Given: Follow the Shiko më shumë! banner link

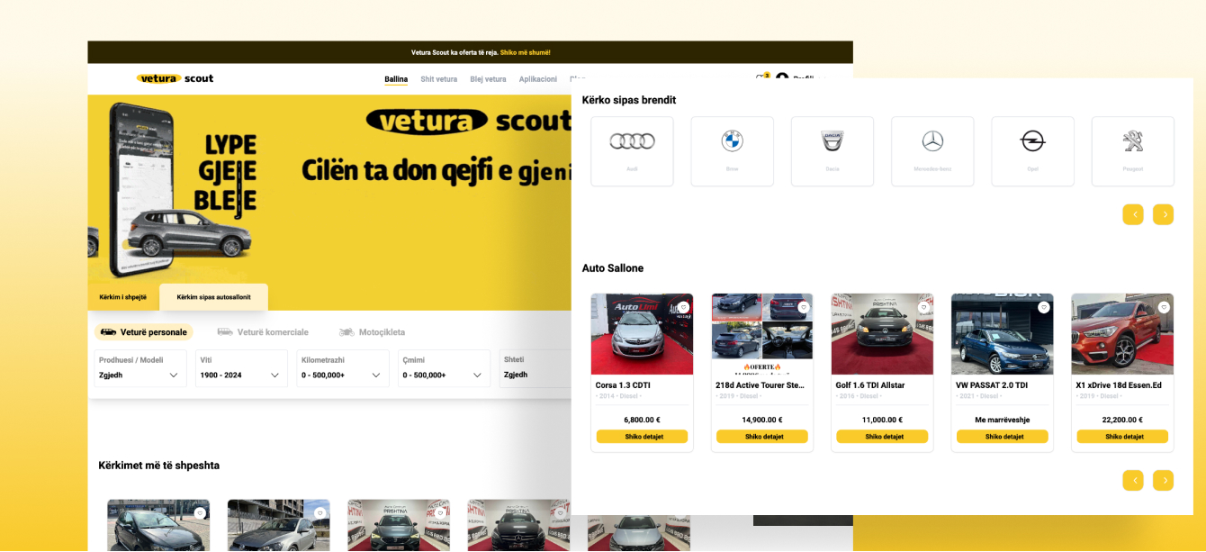Looking at the screenshot, I should (x=525, y=52).
